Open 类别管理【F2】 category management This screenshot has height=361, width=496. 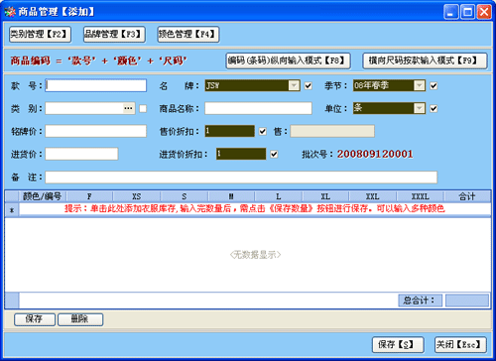click(x=40, y=35)
